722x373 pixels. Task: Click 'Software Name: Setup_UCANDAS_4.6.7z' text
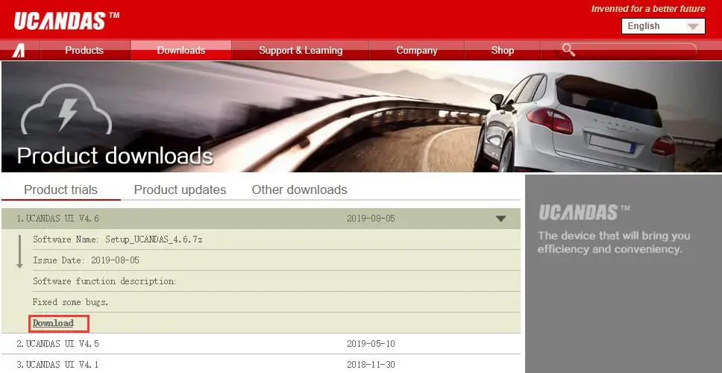pos(117,239)
